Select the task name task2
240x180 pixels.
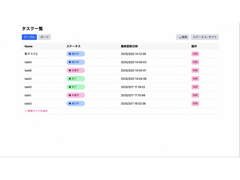click(x=28, y=79)
